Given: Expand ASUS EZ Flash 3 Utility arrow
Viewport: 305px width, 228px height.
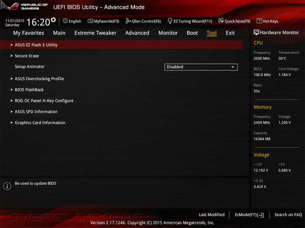Looking at the screenshot, I should click(11, 45).
